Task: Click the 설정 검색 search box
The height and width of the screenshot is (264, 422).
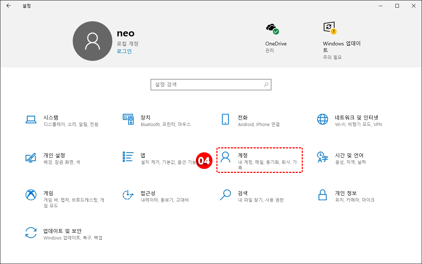Action: [x=211, y=84]
